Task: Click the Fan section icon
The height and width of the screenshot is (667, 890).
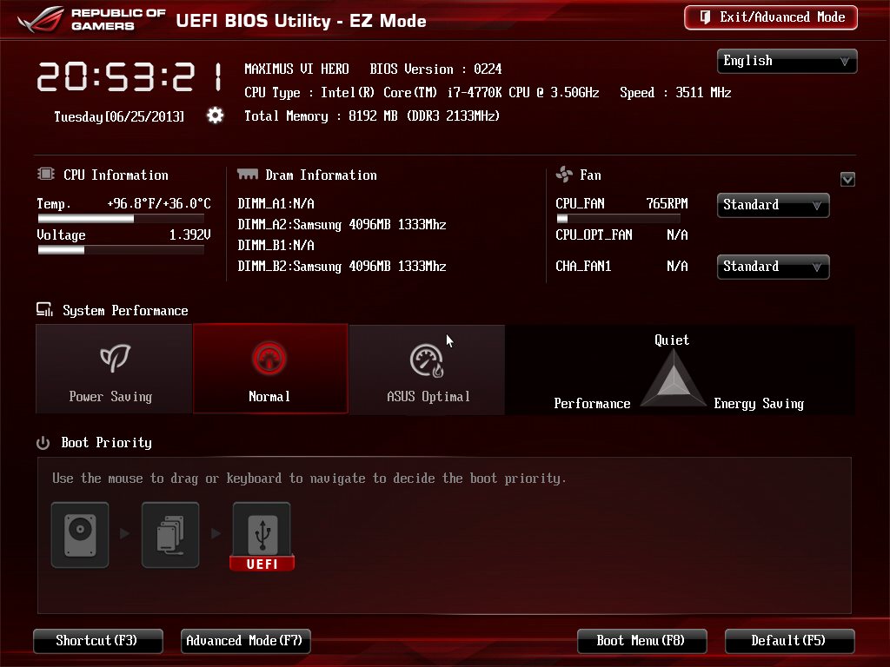Action: (564, 174)
